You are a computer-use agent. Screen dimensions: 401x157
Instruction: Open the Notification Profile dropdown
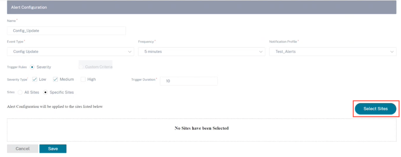coord(333,52)
